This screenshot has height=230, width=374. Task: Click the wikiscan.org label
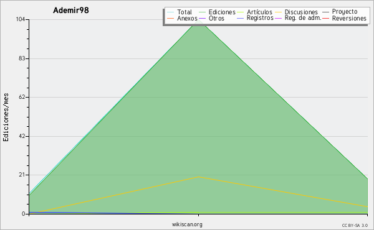click(x=187, y=224)
